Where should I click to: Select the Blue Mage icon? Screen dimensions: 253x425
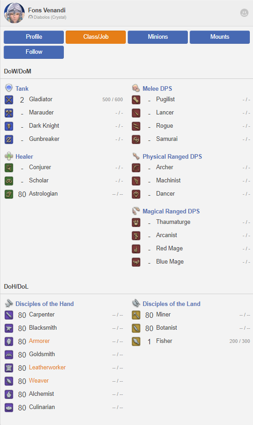(136, 262)
